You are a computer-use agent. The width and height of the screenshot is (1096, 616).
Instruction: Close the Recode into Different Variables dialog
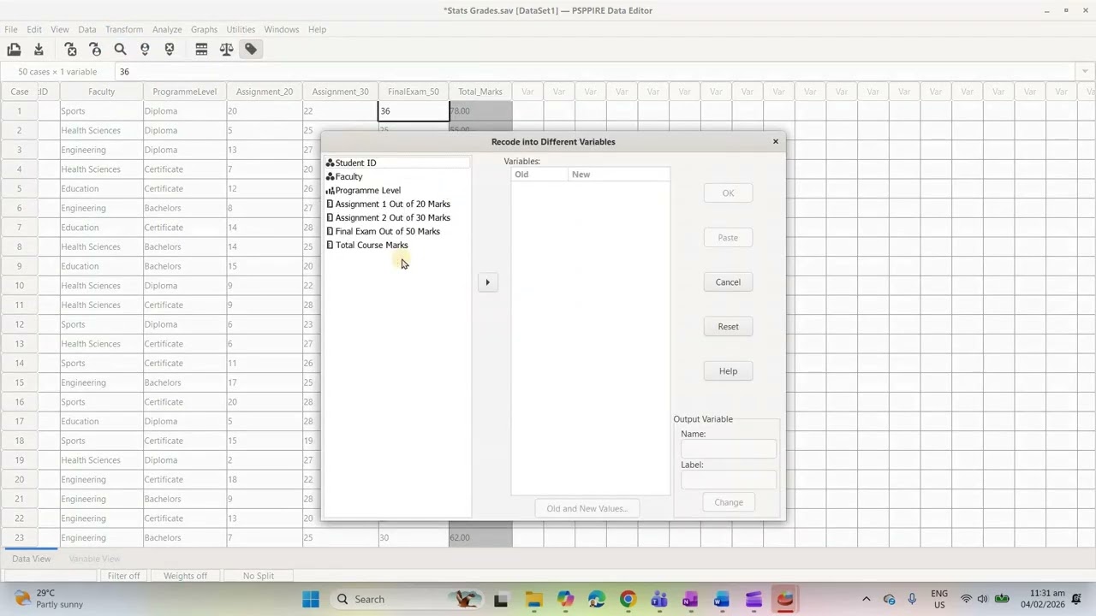[x=776, y=141]
